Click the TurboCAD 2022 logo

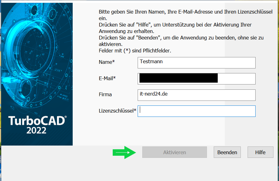pos(38,125)
